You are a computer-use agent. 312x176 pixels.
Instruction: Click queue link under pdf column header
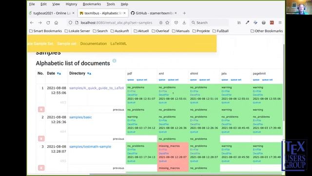click(x=131, y=80)
